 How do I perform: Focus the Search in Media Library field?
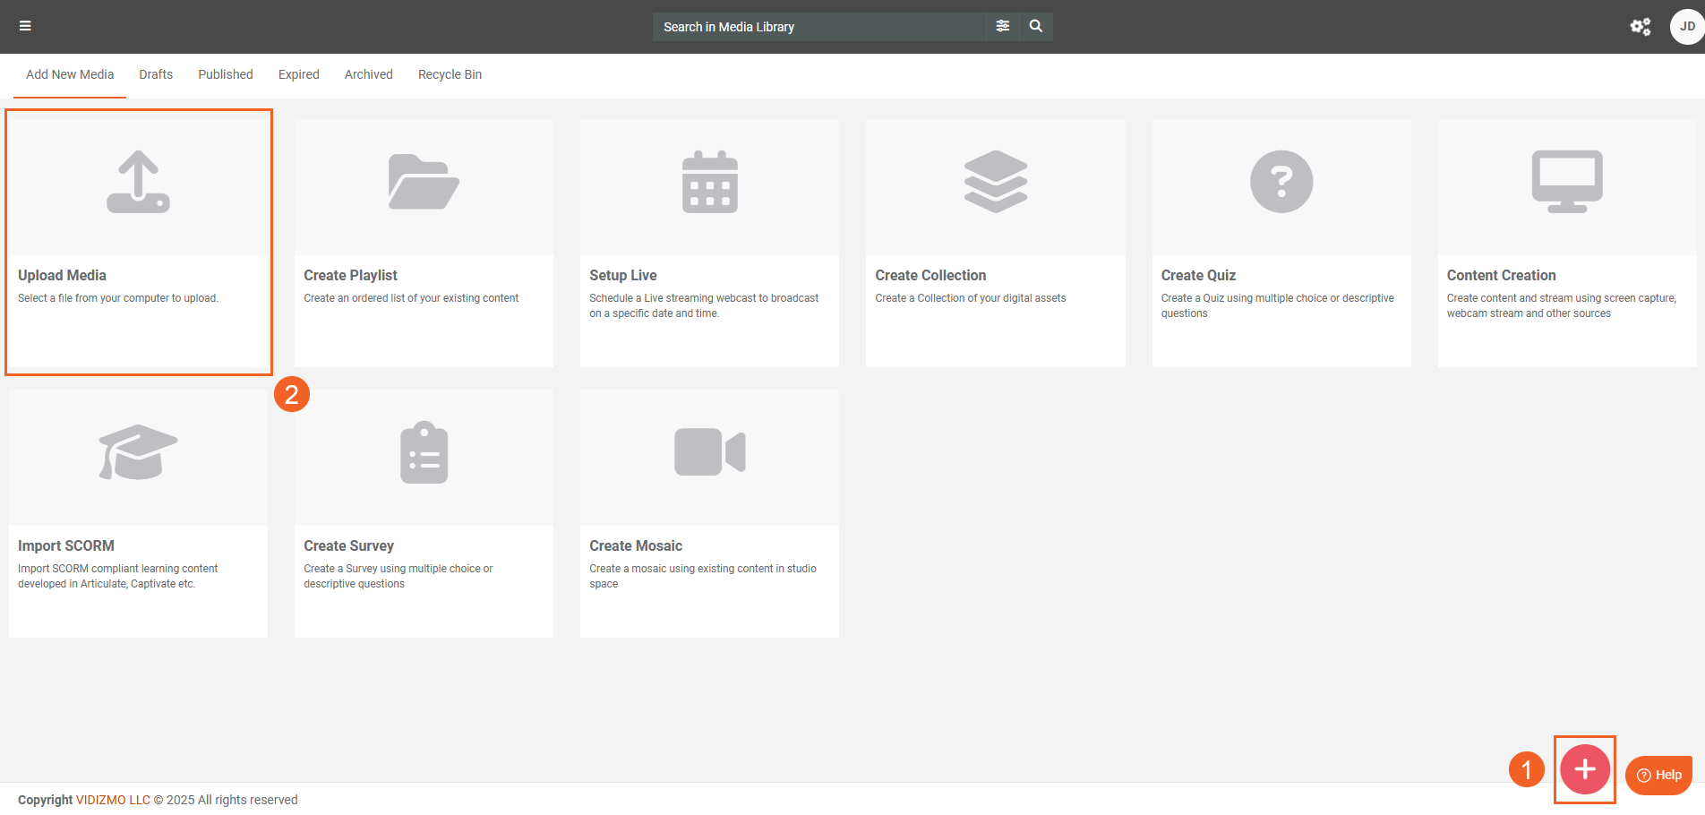(818, 27)
